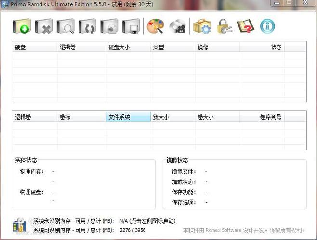Click the 卷标 column header

pos(81,117)
